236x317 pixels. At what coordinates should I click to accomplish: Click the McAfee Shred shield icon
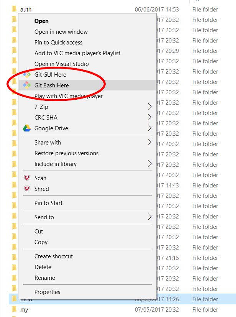point(27,189)
